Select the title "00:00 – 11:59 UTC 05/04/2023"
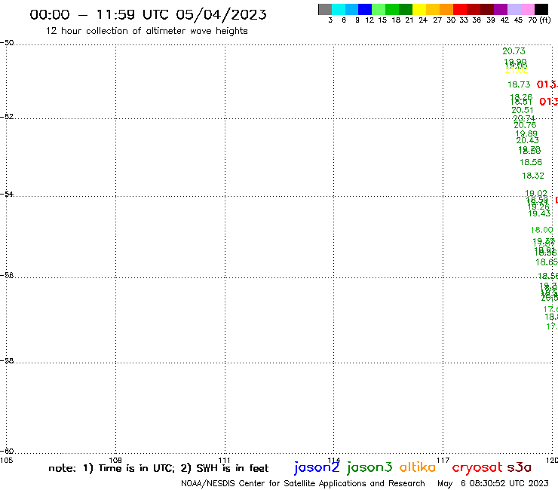Image resolution: width=558 pixels, height=490 pixels. pos(148,14)
